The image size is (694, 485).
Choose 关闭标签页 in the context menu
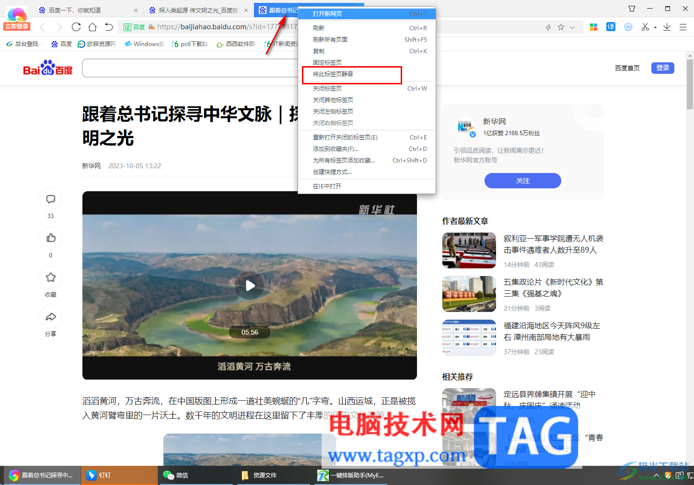367,89
